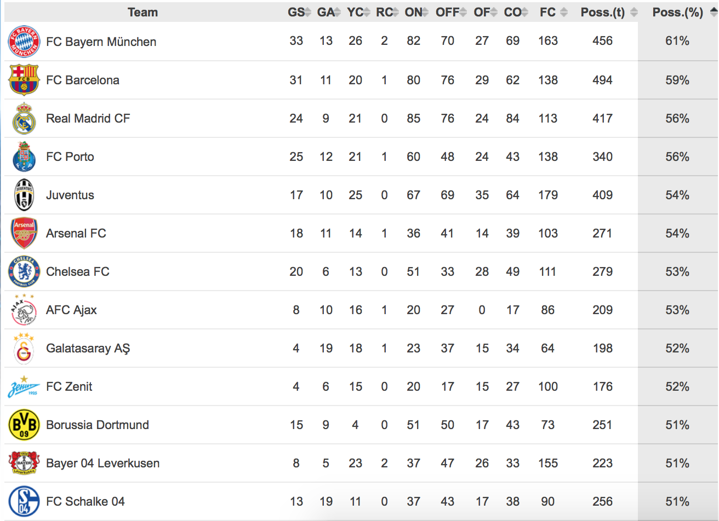Open the AFC Ajax logo
Image resolution: width=719 pixels, height=521 pixels.
(x=24, y=310)
